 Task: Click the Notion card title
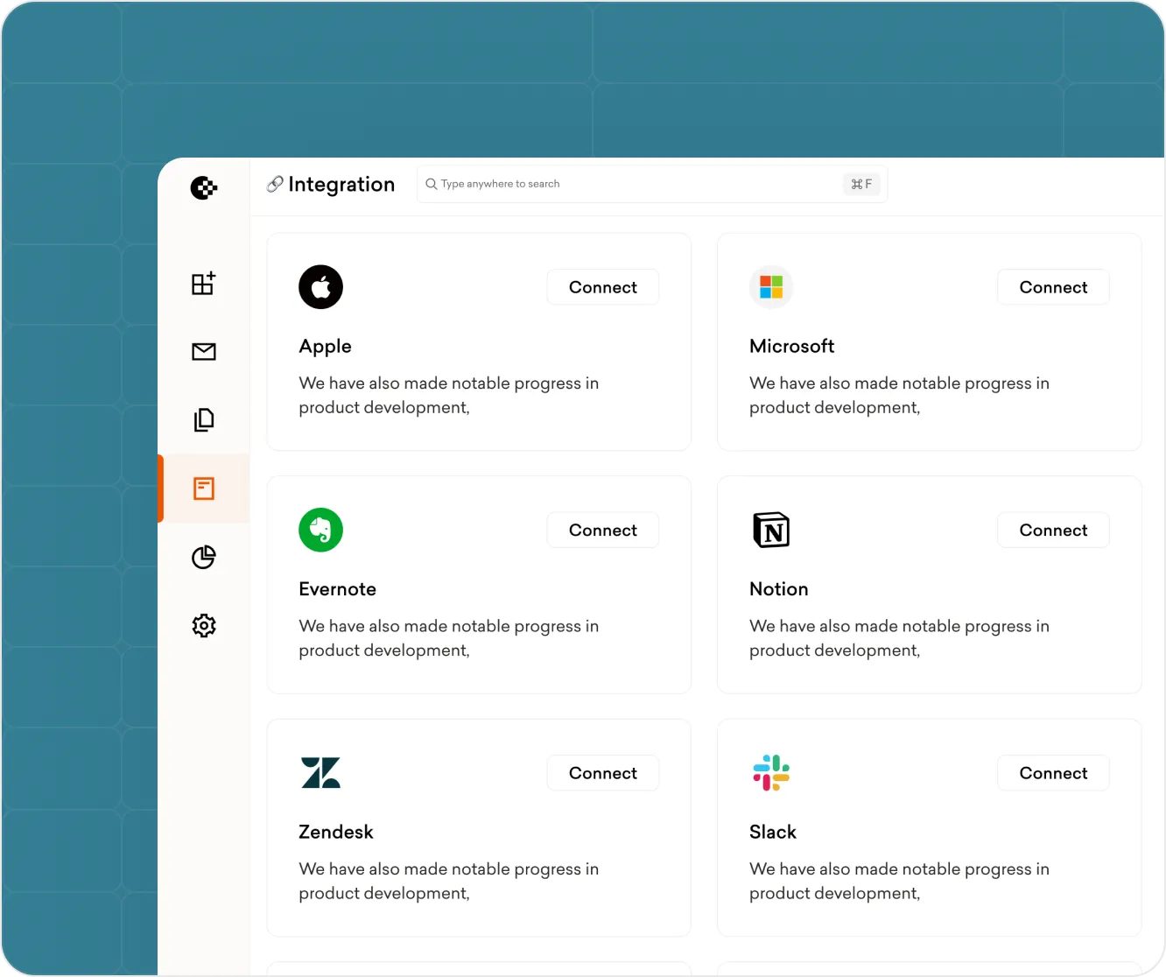pos(779,589)
